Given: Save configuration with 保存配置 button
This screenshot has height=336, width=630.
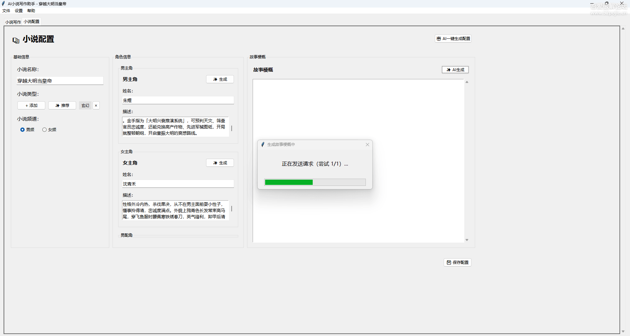Looking at the screenshot, I should 457,263.
